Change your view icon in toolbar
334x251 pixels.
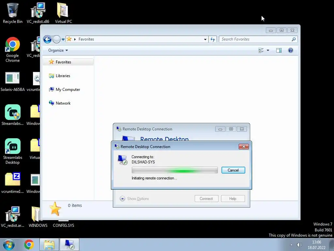pyautogui.click(x=261, y=50)
